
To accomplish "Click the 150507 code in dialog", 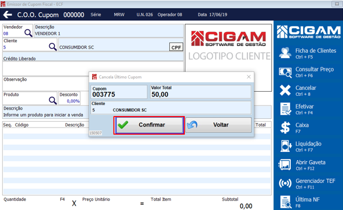I will point(96,133).
